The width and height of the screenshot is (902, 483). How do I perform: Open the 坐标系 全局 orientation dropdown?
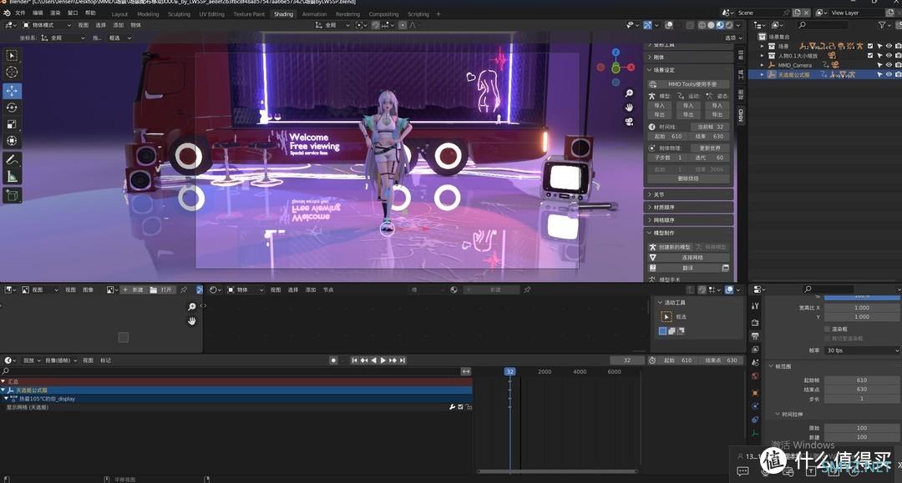click(x=63, y=38)
